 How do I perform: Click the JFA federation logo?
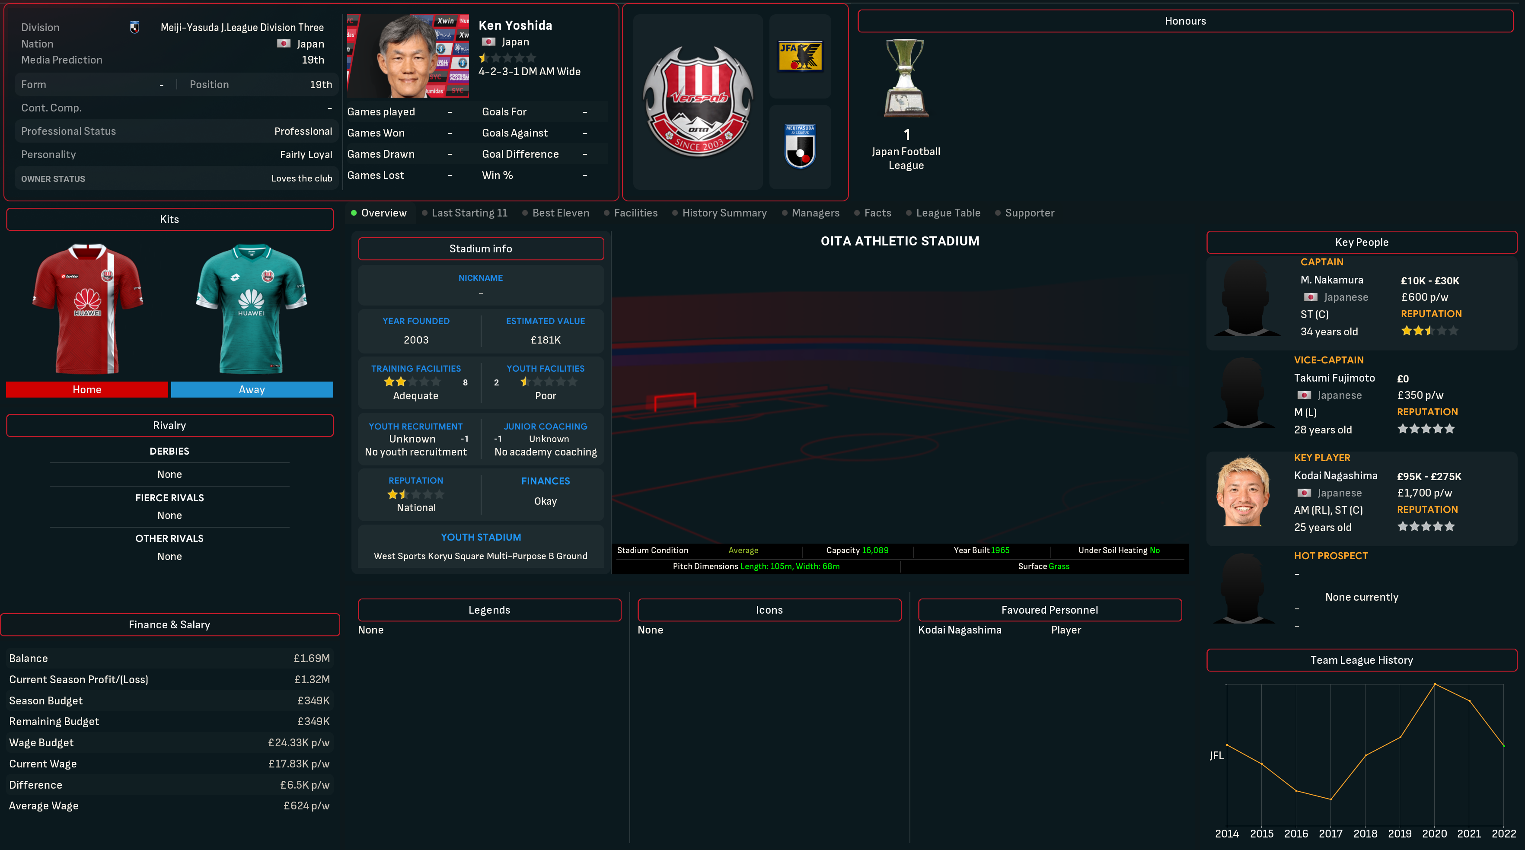(x=800, y=56)
